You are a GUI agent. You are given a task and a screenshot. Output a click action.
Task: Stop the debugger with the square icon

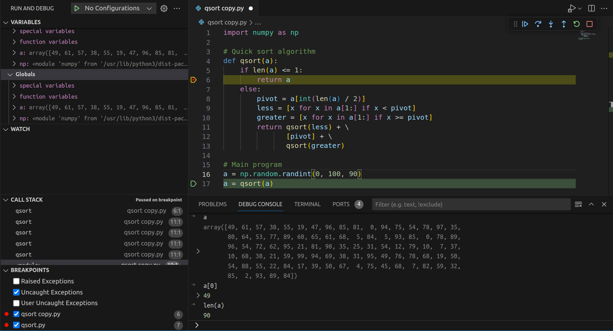pyautogui.click(x=590, y=24)
